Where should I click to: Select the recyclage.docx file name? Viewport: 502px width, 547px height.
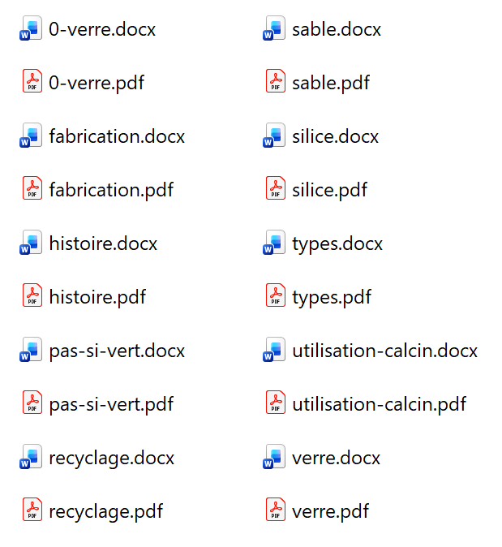112,458
